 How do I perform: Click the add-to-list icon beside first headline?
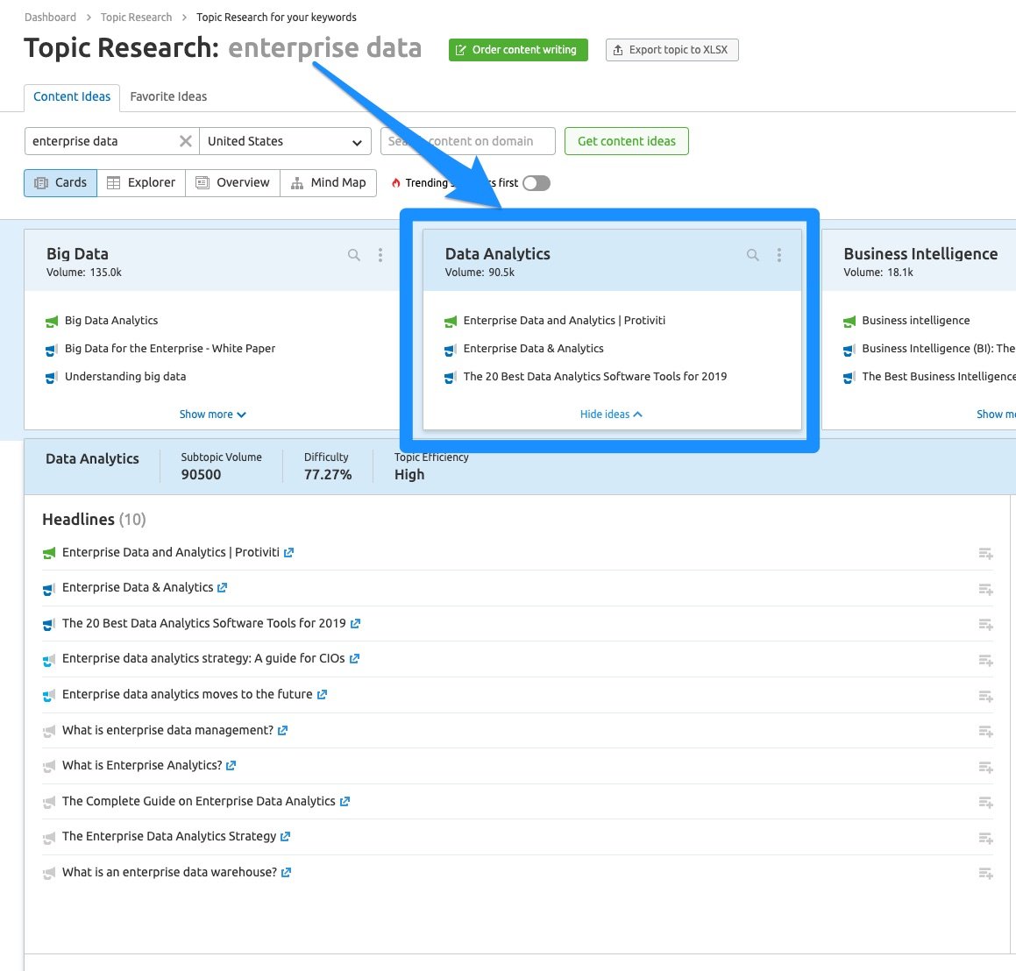coord(985,554)
